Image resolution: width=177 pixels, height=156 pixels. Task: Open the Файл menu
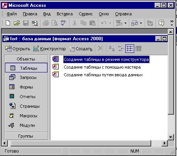(12, 14)
